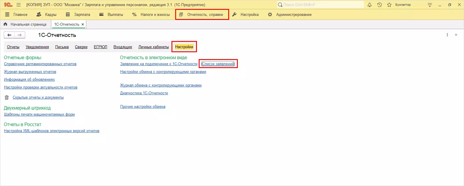This screenshot has width=464, height=186.
Task: Switch to Входящие tab
Action: (x=123, y=47)
